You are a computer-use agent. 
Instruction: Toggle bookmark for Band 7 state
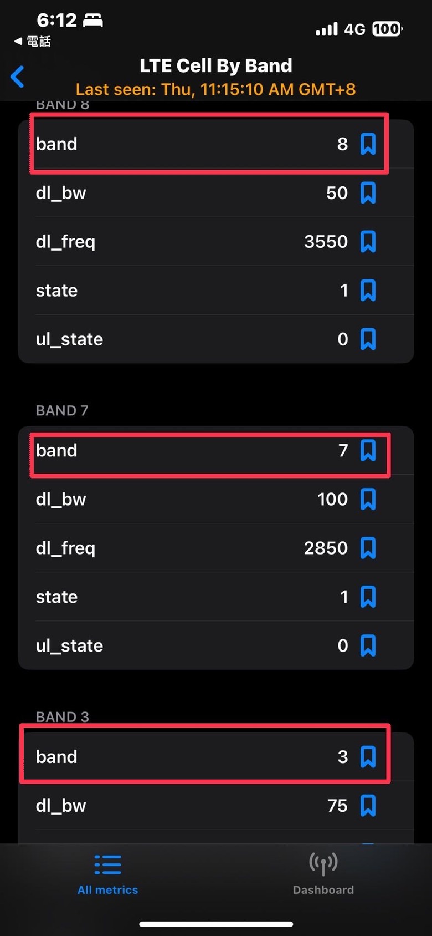pos(368,597)
